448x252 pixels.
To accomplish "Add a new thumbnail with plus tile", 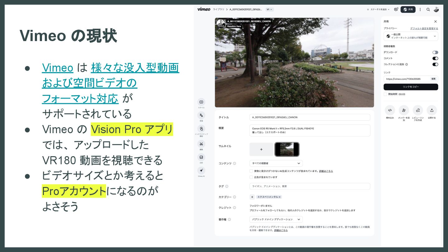I will 261,149.
